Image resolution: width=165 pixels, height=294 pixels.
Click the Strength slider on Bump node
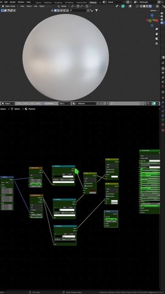[111, 219]
